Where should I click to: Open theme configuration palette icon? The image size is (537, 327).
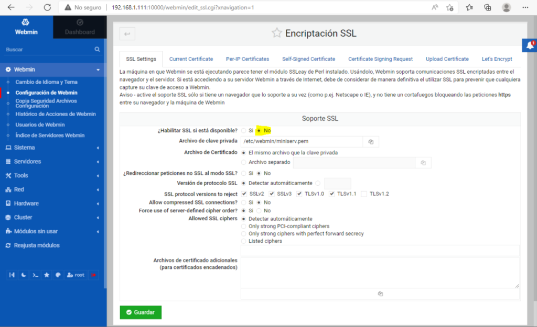(58, 275)
